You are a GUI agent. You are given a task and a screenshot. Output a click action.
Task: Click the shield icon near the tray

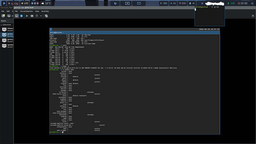[202, 3]
